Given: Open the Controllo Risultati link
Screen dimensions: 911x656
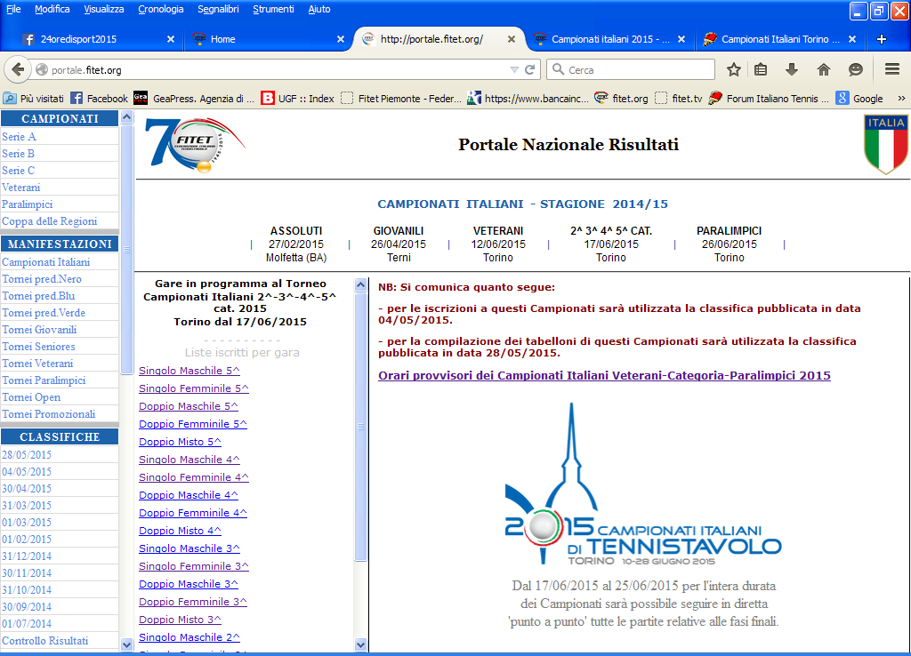Looking at the screenshot, I should click(x=45, y=641).
